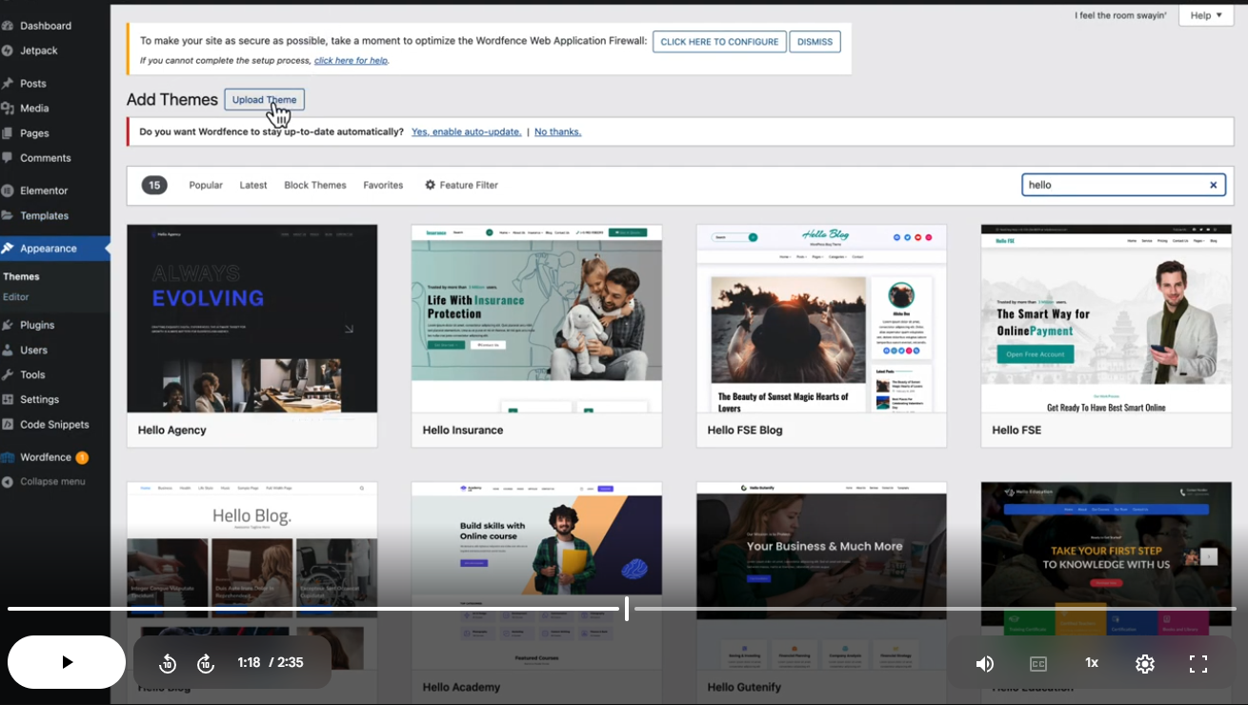Viewport: 1248px width, 705px height.
Task: Select the Hello Insurance theme thumbnail
Action: 536,318
